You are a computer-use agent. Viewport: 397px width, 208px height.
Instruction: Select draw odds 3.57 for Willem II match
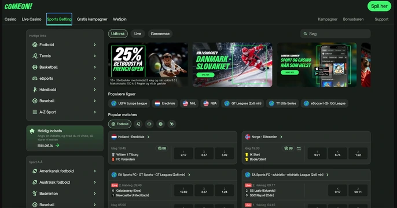point(204,154)
